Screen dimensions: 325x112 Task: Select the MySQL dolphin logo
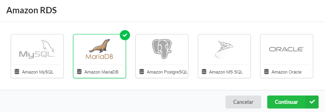click(x=37, y=49)
